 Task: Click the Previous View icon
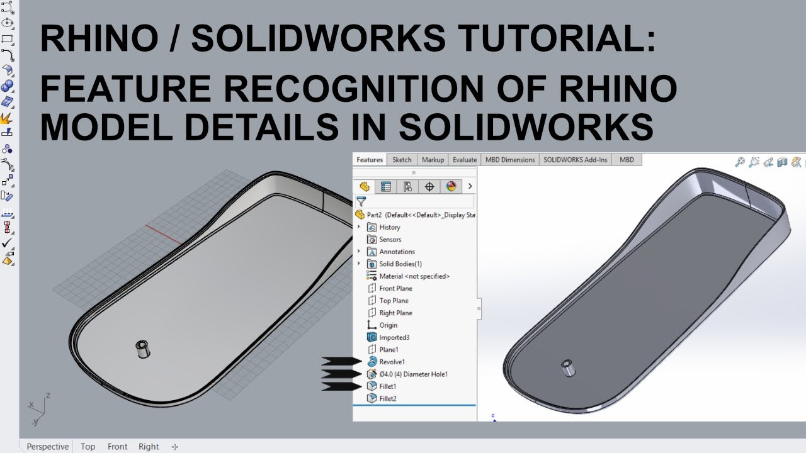click(768, 162)
